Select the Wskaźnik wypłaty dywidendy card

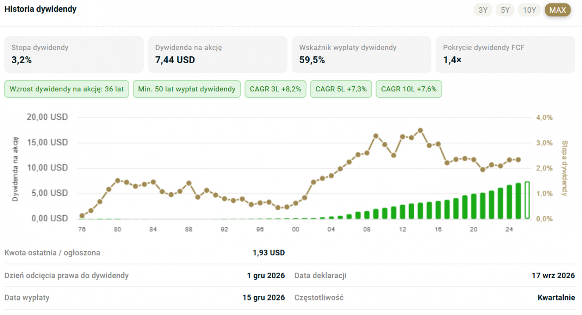[x=361, y=55]
